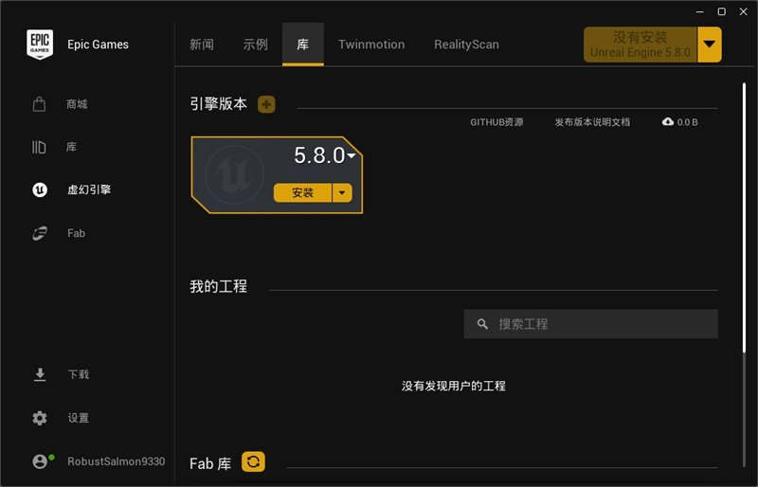Click the RobustSalmon9330 account name
The width and height of the screenshot is (758, 487).
[x=116, y=461]
